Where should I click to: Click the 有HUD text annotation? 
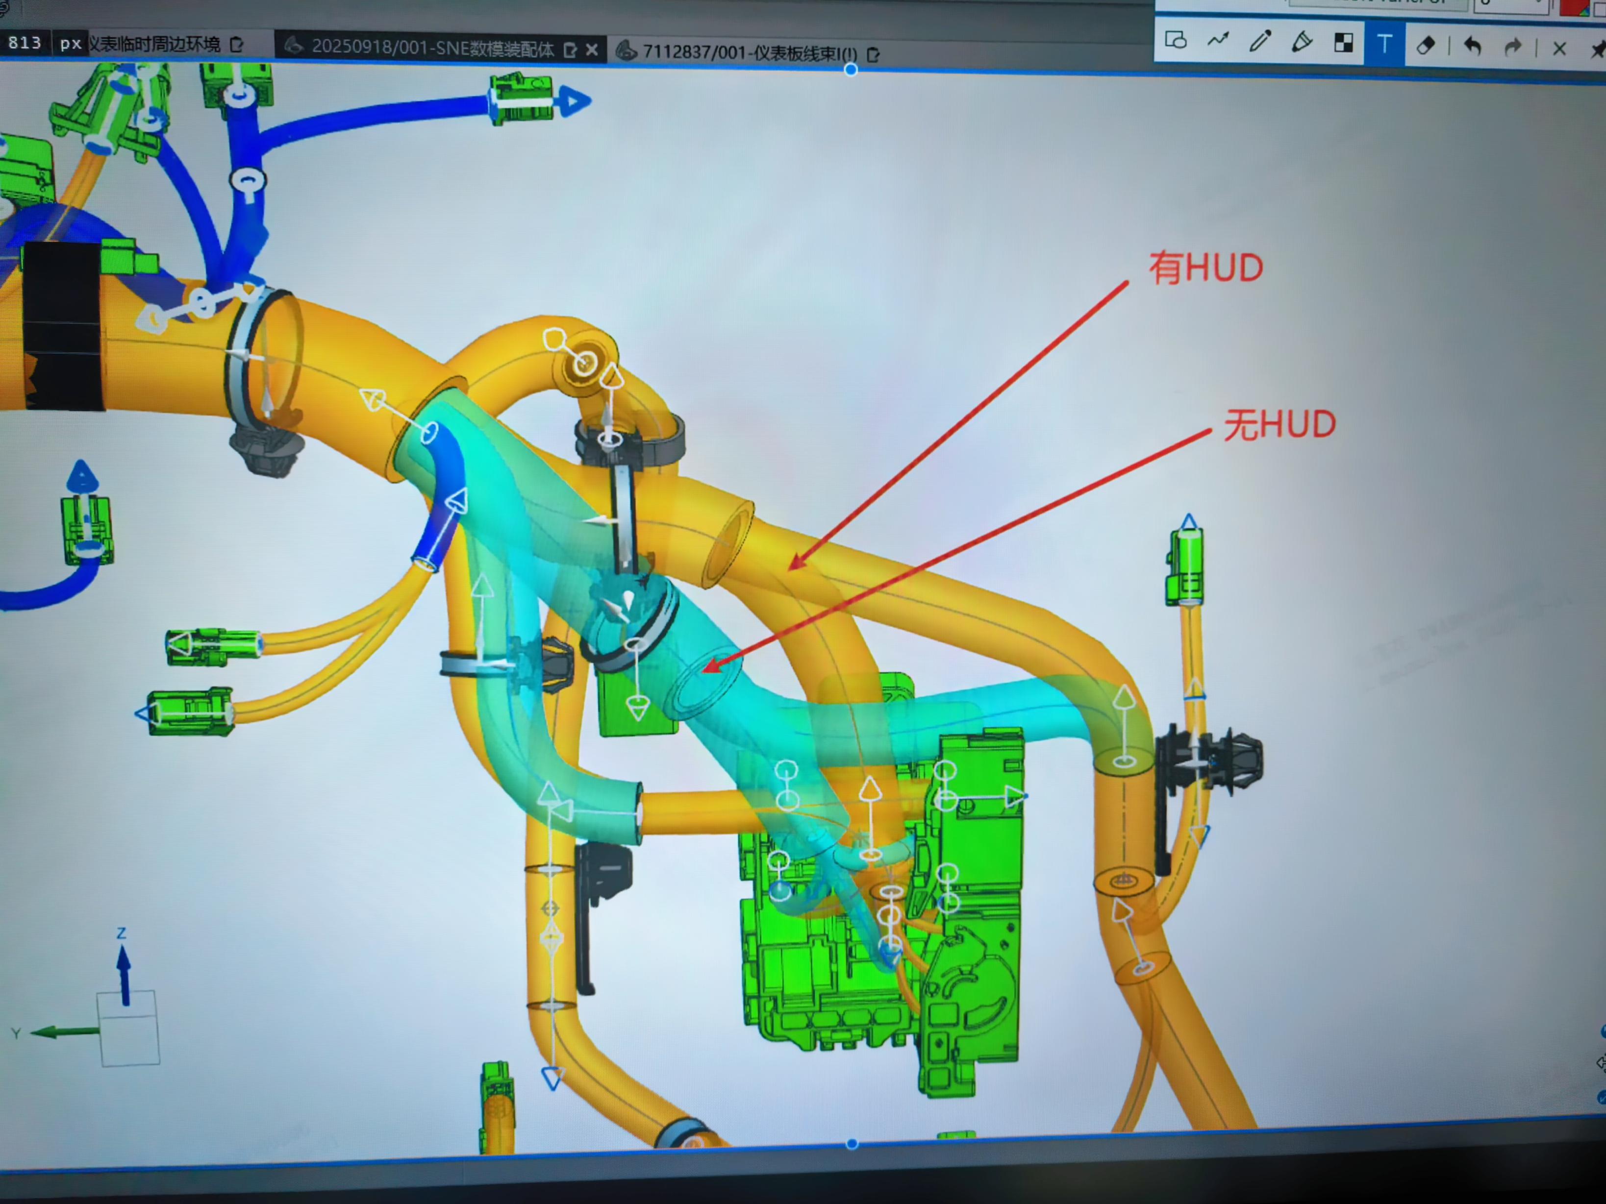pyautogui.click(x=1205, y=268)
